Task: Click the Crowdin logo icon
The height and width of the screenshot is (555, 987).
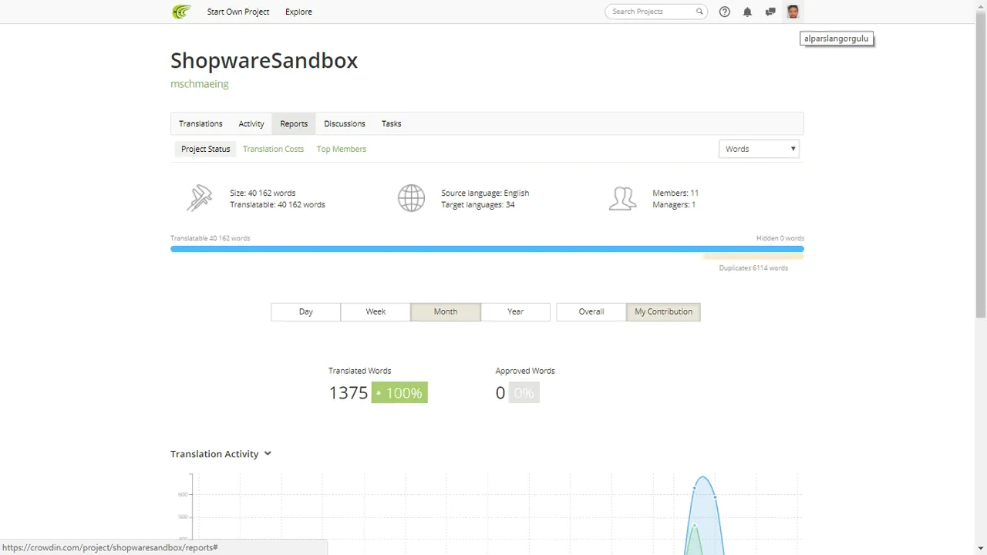Action: pyautogui.click(x=181, y=12)
